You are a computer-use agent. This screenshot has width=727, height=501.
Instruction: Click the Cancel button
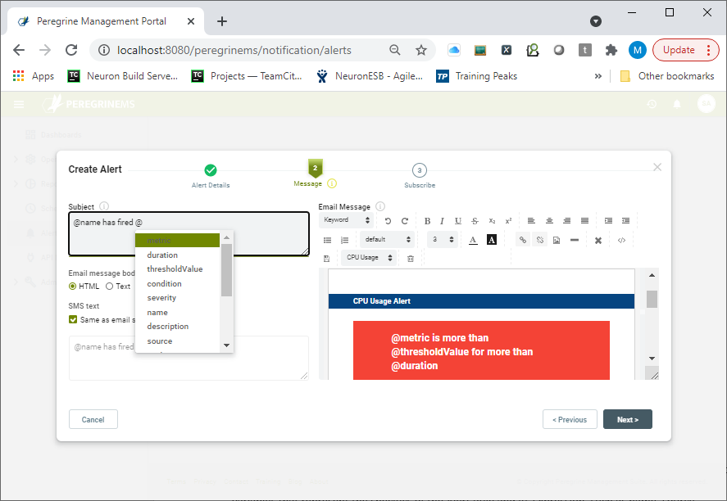93,419
